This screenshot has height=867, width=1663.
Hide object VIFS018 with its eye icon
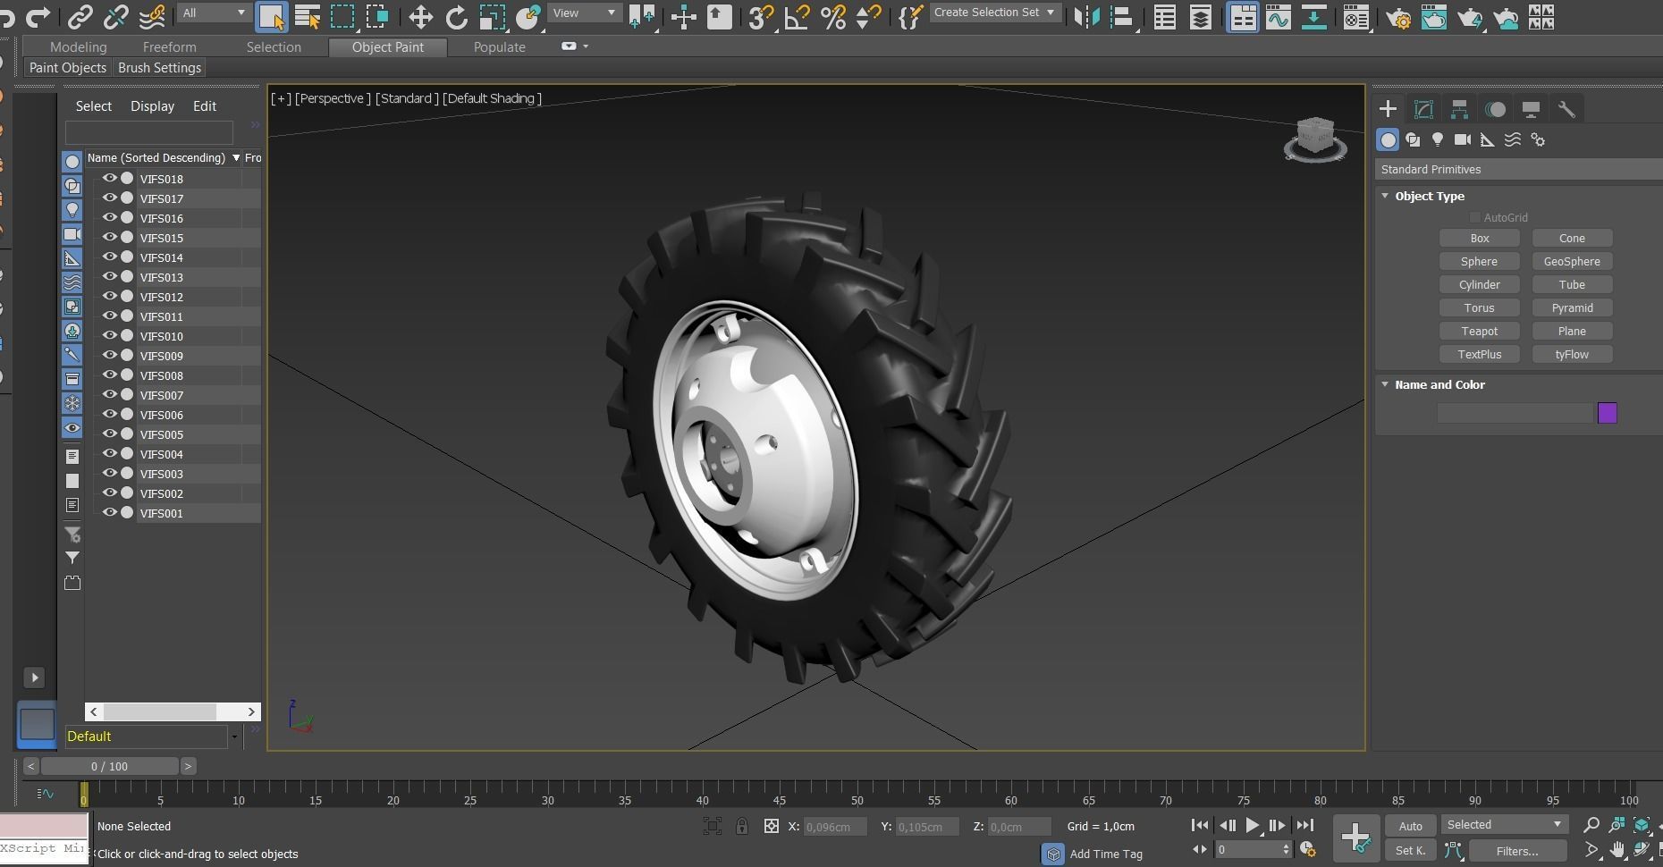[109, 178]
